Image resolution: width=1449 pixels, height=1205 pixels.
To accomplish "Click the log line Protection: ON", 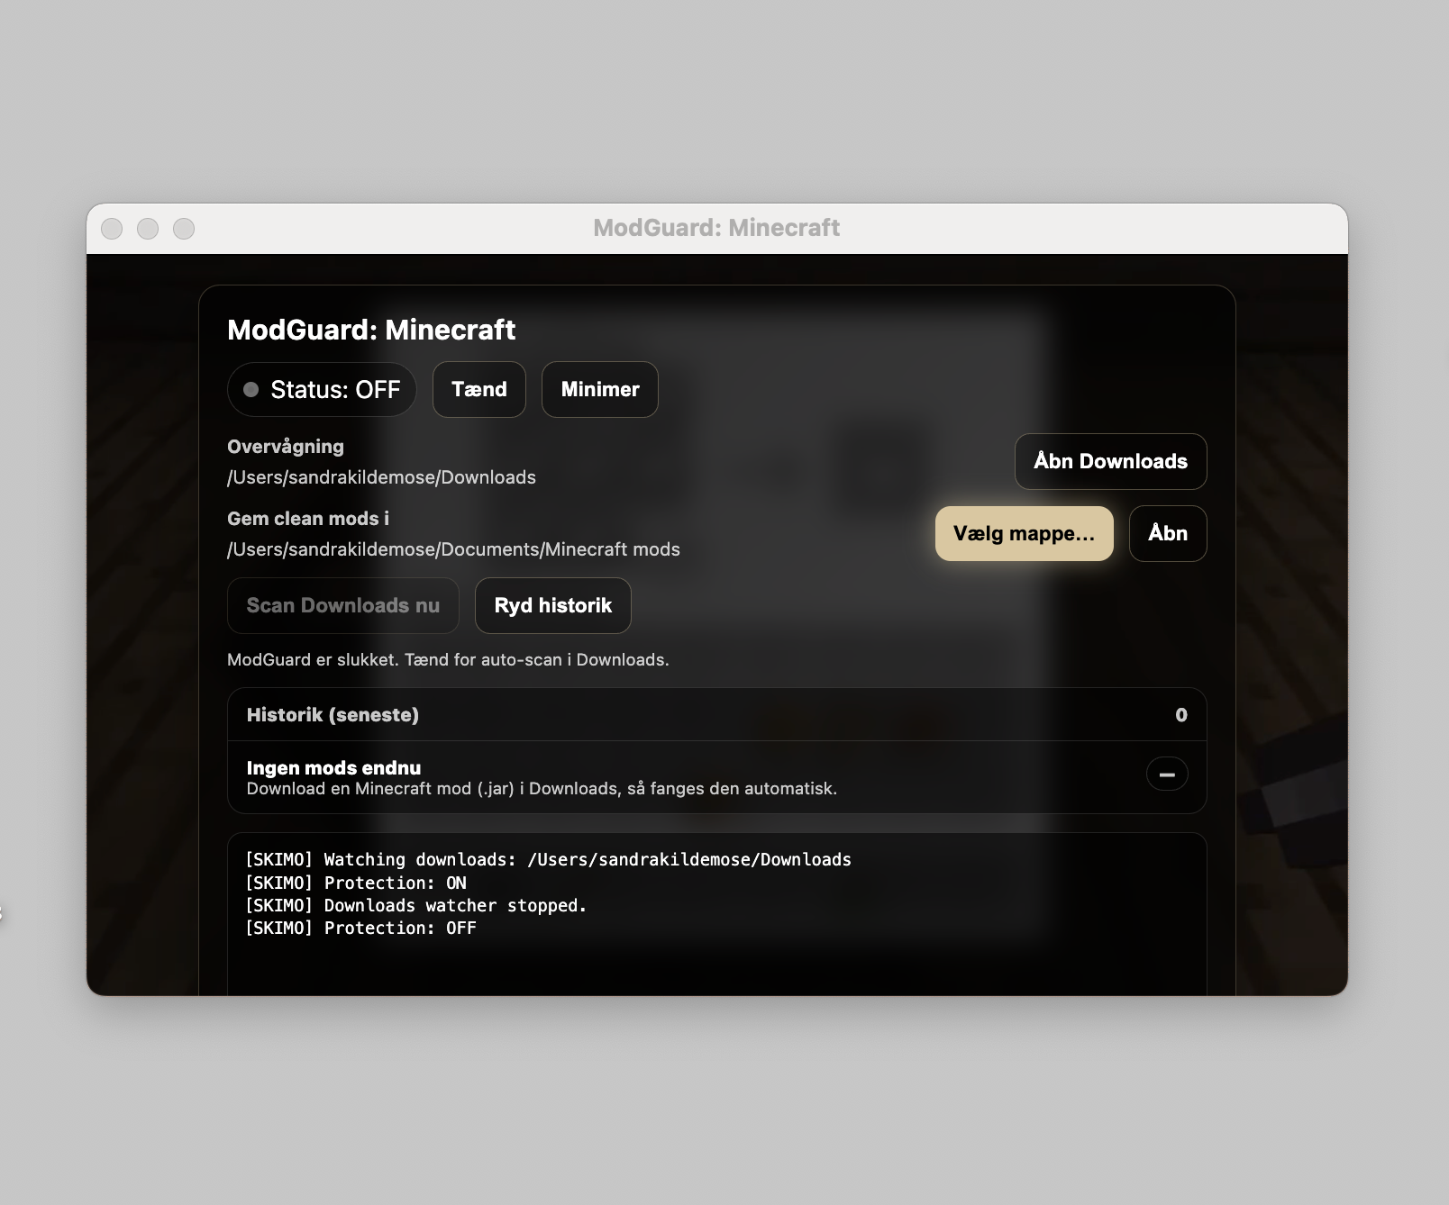I will (356, 883).
